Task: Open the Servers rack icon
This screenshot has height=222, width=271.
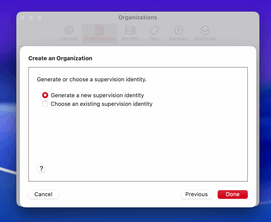Action: point(130,30)
